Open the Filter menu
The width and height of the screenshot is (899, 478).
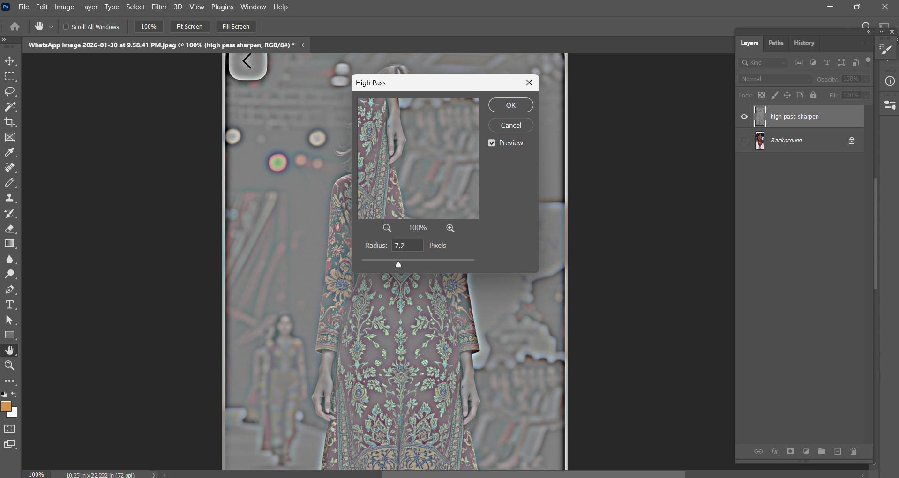(159, 7)
